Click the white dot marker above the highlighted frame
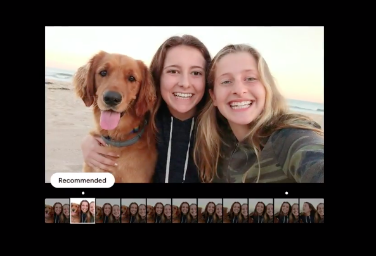This screenshot has height=256, width=376. pyautogui.click(x=83, y=193)
